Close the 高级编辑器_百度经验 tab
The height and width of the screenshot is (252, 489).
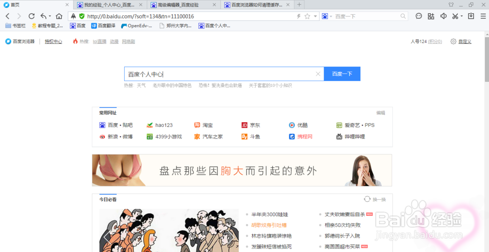pos(215,5)
